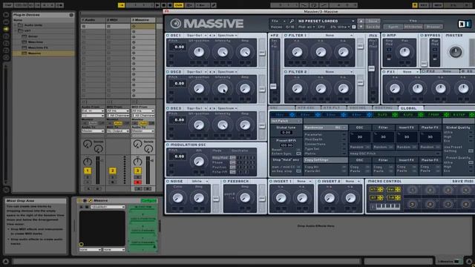Open OSC1 Spectrum mode dropdown
This screenshot has height=267, width=475.
[227, 36]
